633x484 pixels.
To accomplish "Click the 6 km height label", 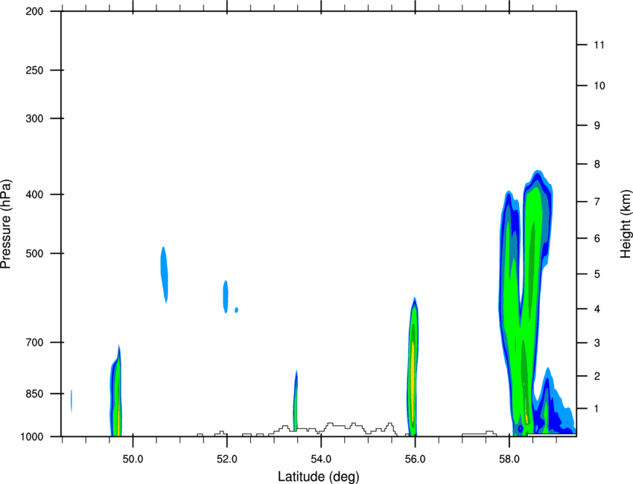I will (597, 238).
